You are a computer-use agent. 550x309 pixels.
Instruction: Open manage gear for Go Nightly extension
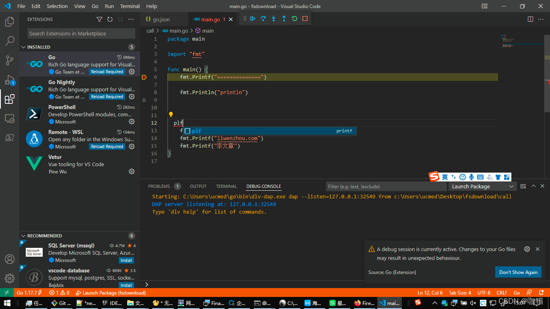(132, 97)
